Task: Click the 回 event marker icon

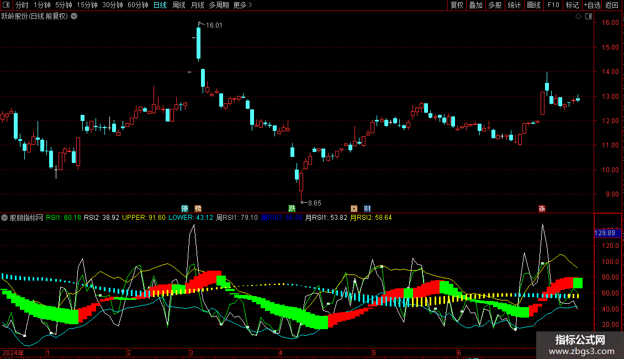Action: [x=354, y=209]
